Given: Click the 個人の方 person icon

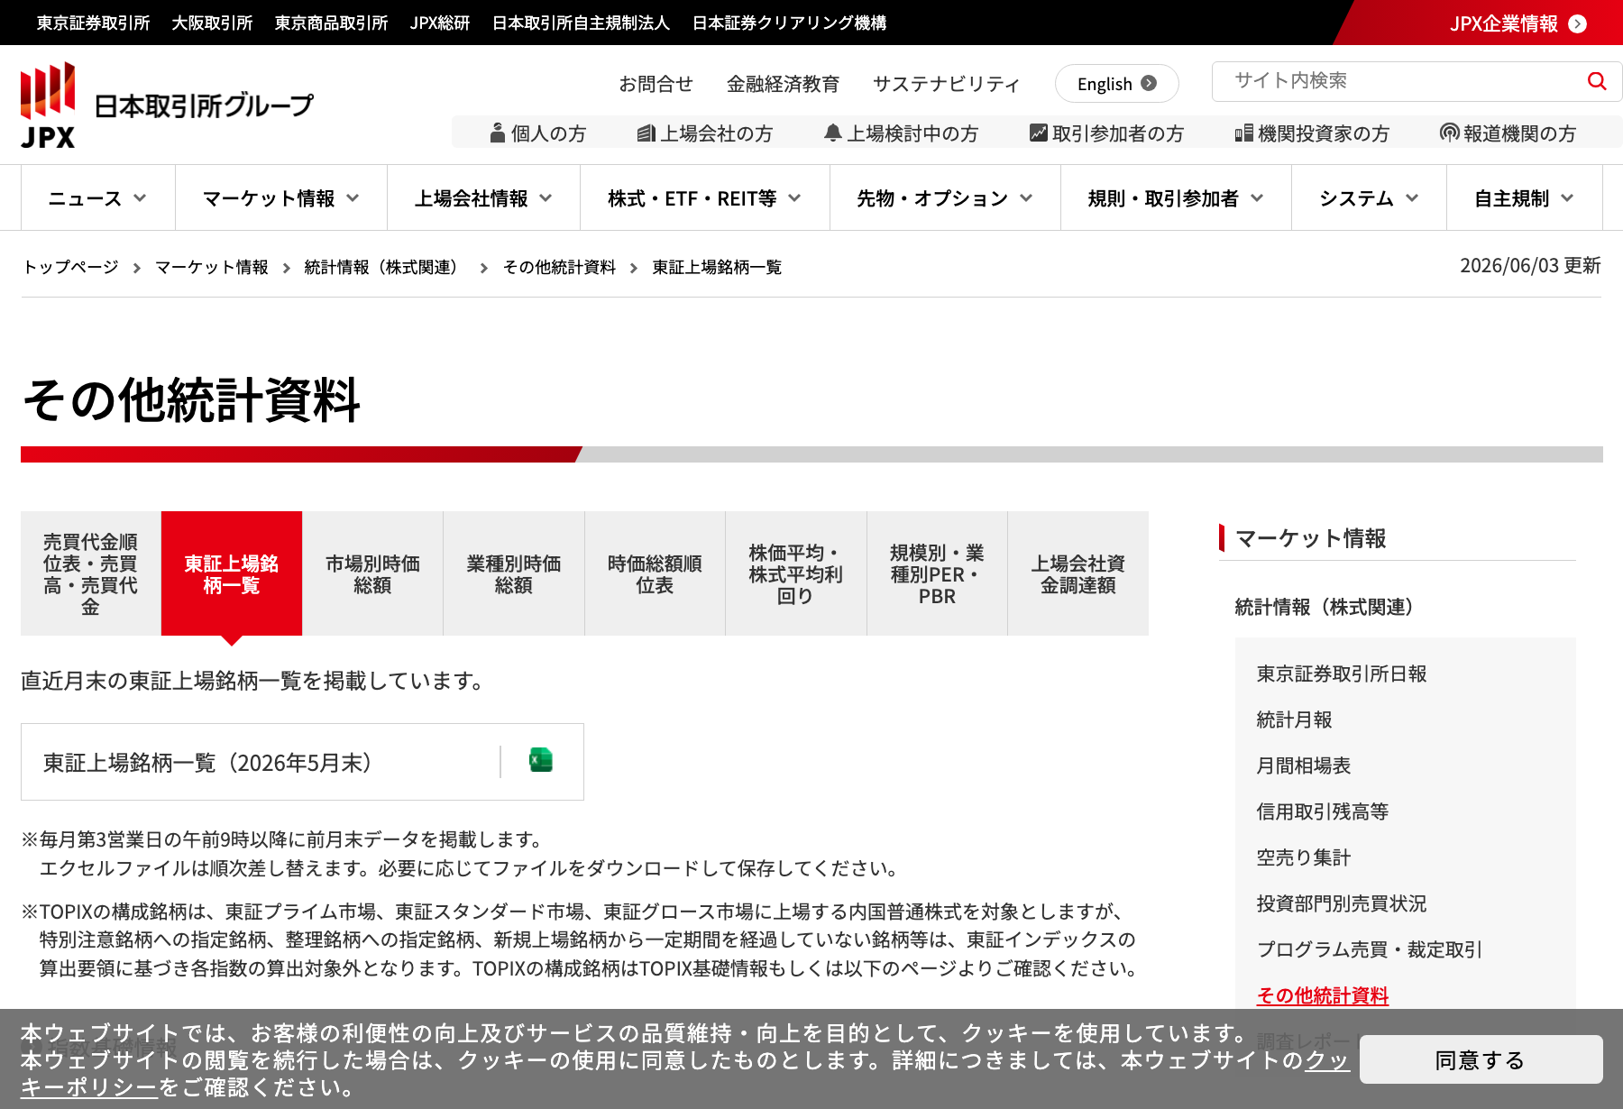Looking at the screenshot, I should tap(497, 133).
